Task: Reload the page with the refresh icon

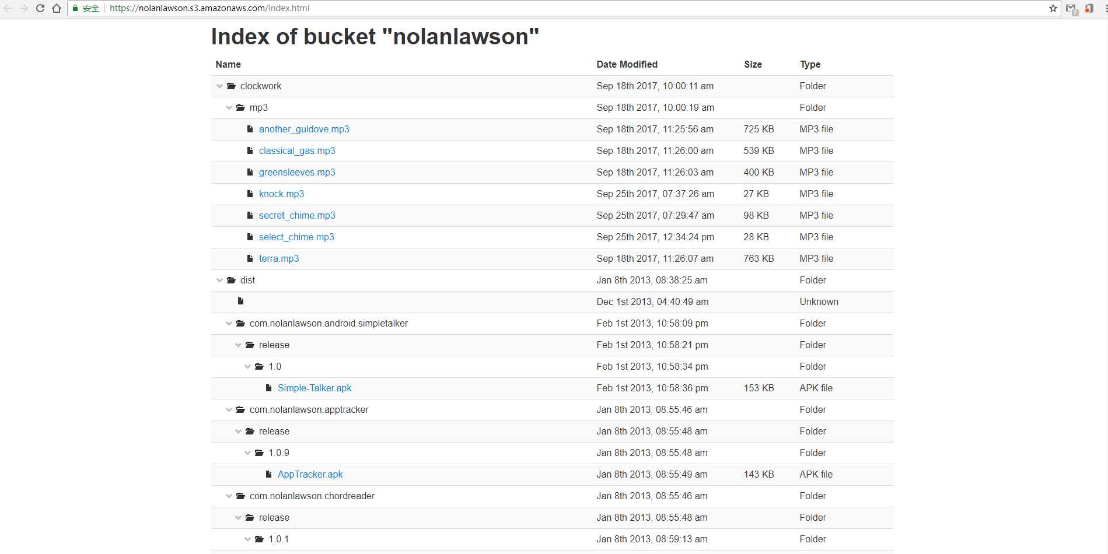Action: coord(40,8)
